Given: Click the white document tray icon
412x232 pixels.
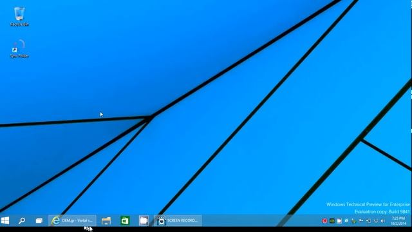Looking at the screenshot, I should [339, 221].
